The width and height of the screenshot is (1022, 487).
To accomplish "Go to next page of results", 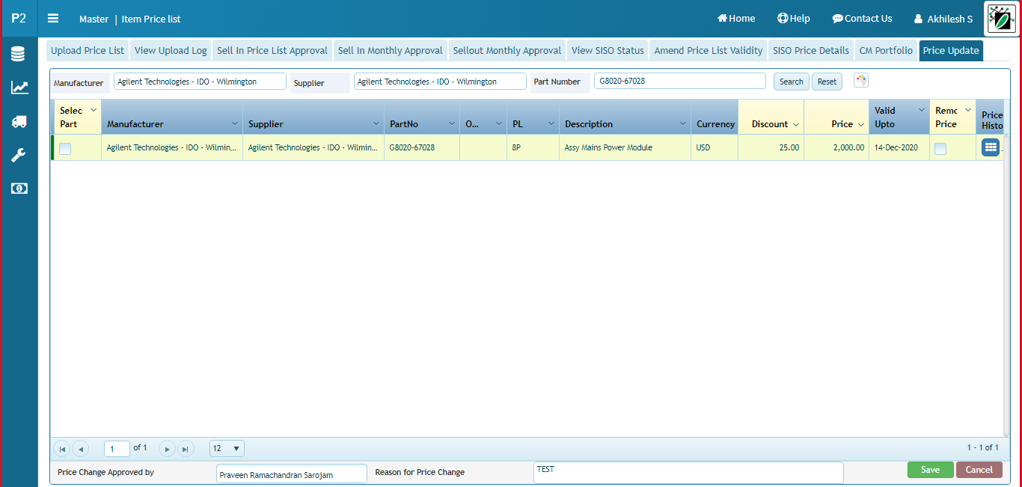I will click(168, 449).
